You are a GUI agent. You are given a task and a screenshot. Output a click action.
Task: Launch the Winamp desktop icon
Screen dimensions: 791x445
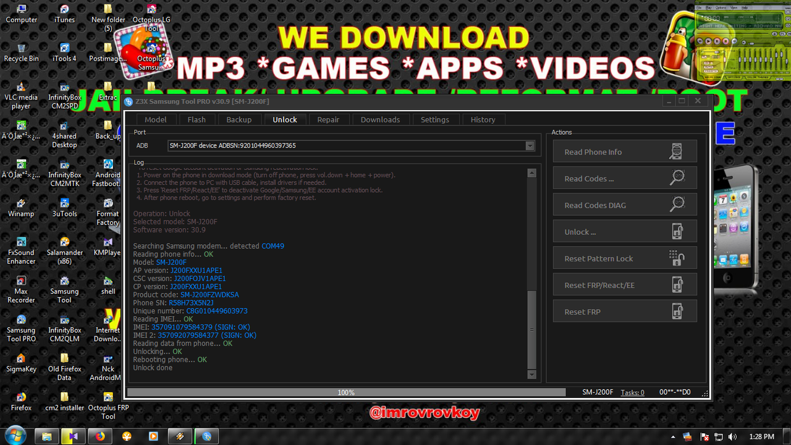tap(21, 208)
